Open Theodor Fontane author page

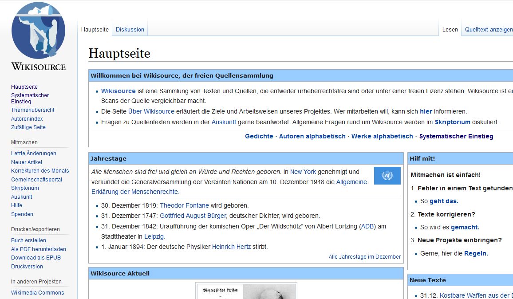tap(184, 205)
